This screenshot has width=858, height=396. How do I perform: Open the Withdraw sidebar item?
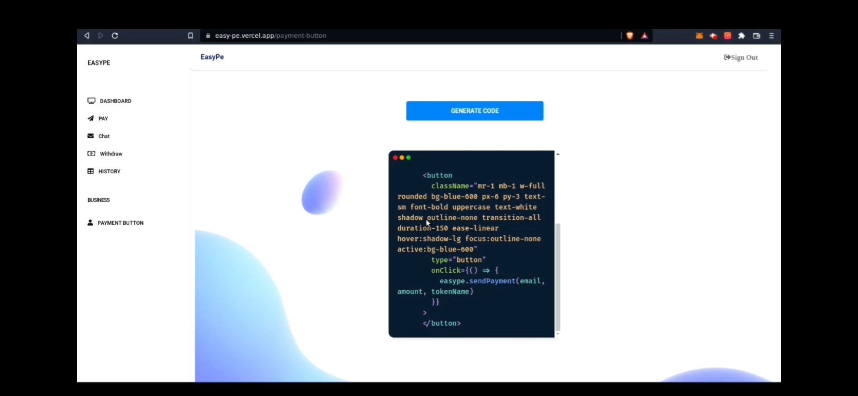pyautogui.click(x=105, y=154)
